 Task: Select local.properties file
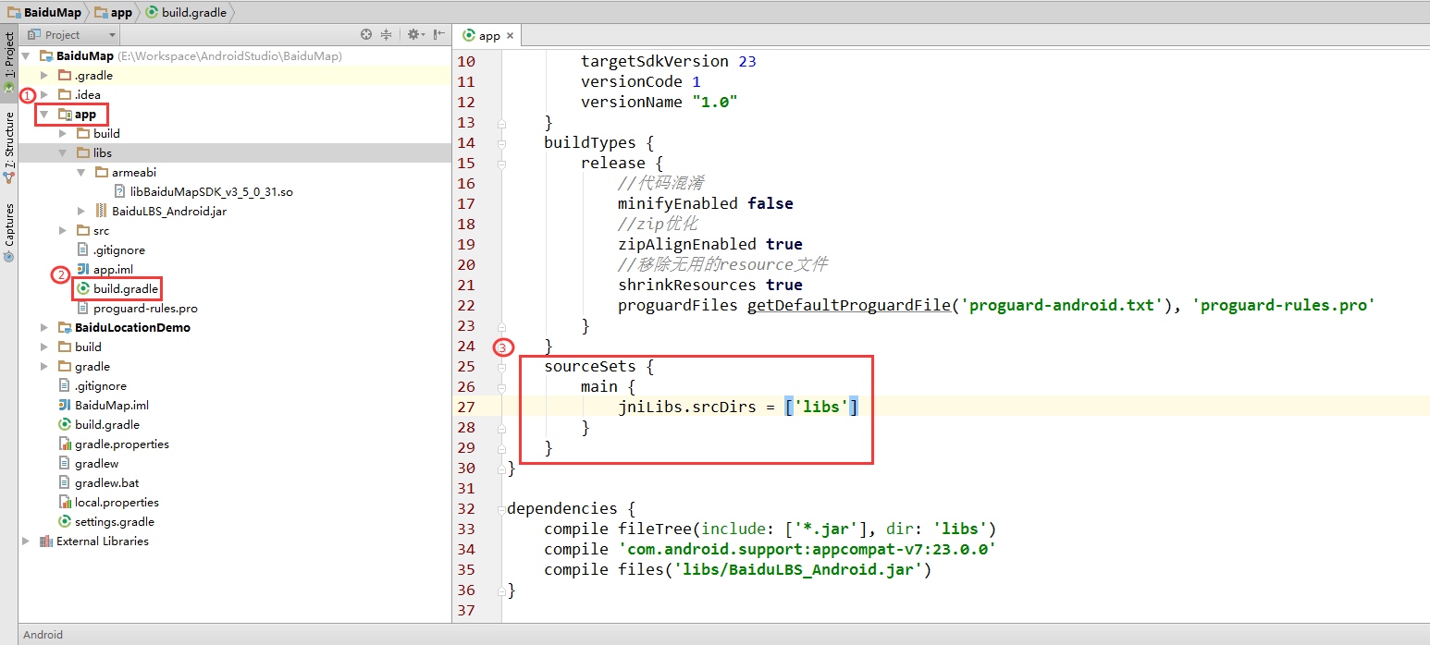click(x=117, y=503)
